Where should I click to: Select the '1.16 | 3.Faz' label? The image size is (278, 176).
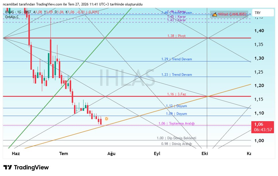click(x=177, y=94)
